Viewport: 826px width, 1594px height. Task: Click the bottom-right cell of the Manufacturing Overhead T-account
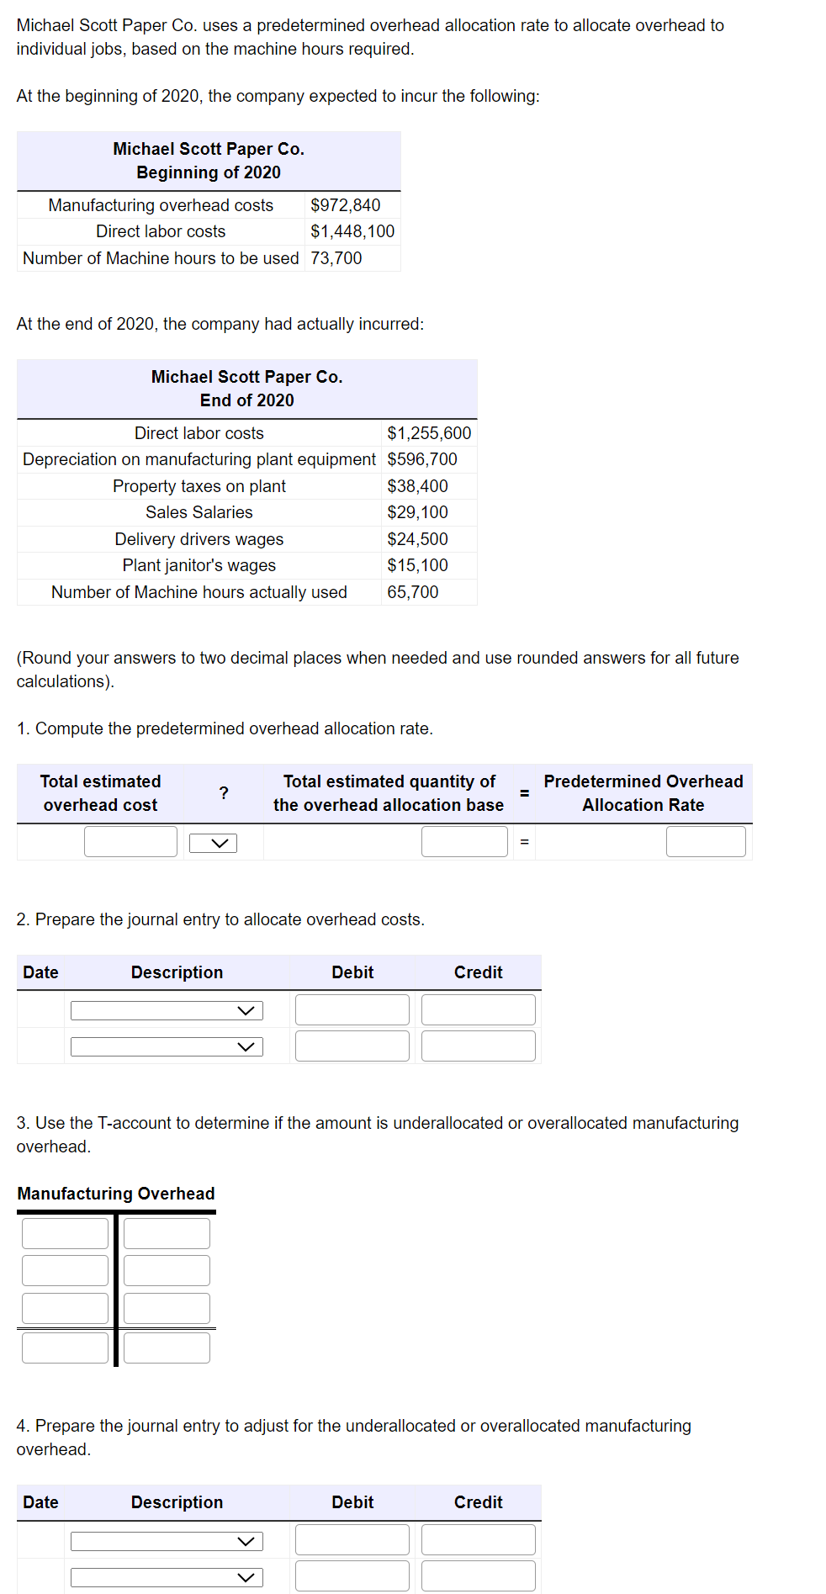coord(166,1347)
